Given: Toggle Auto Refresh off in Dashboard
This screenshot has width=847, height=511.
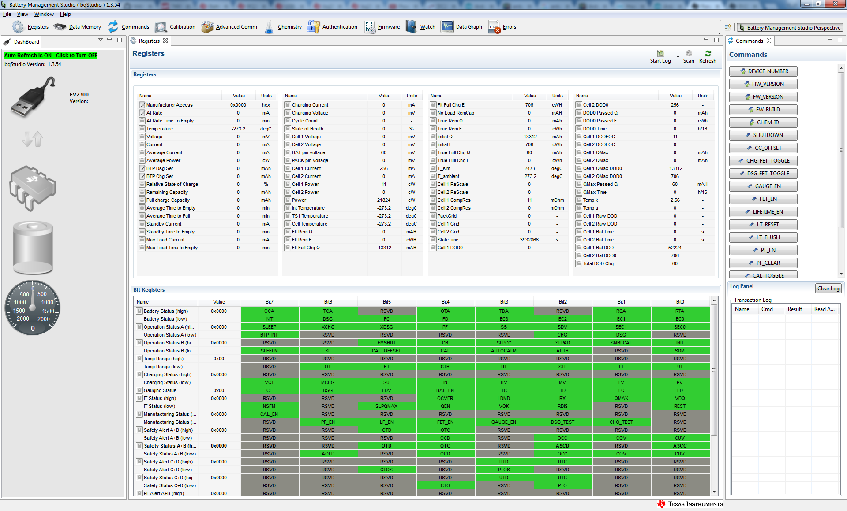Looking at the screenshot, I should [51, 56].
